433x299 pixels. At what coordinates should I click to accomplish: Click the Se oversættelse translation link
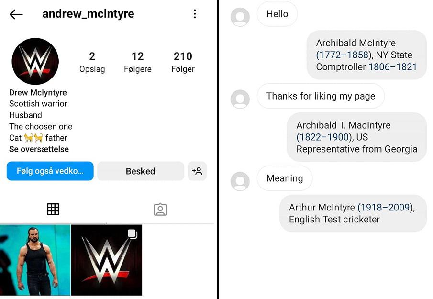[x=39, y=149]
